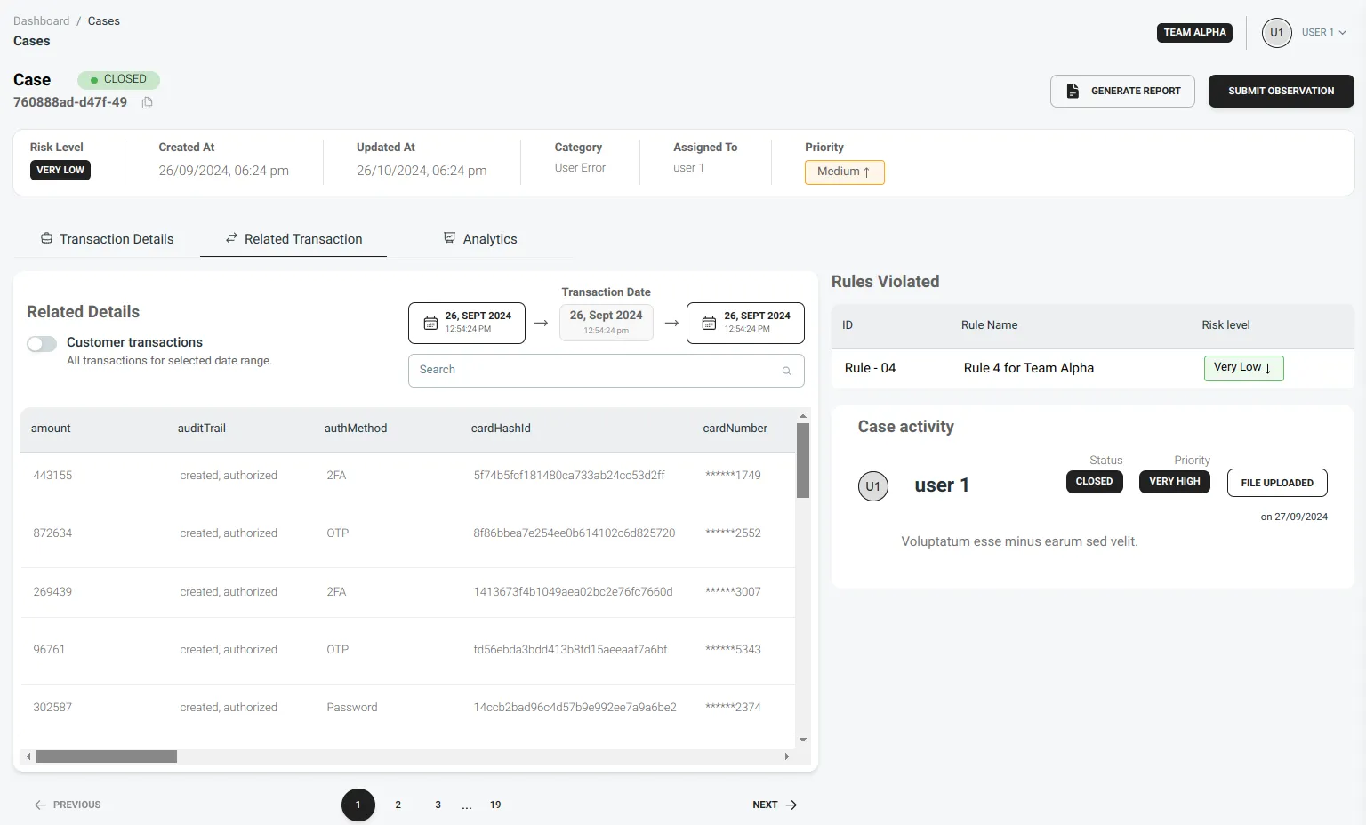The width and height of the screenshot is (1366, 825).
Task: Switch to Transaction Details tab
Action: point(108,239)
